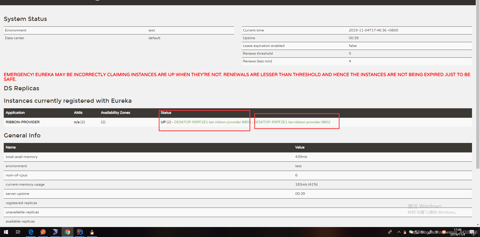Click the AMIs column header
480x237 pixels.
coord(78,113)
